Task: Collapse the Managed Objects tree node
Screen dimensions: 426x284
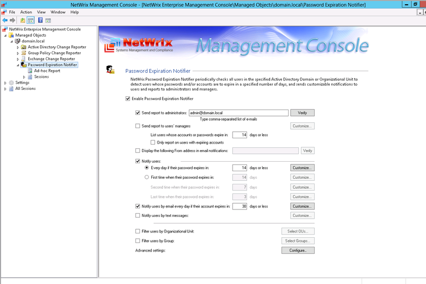Action: pos(5,36)
